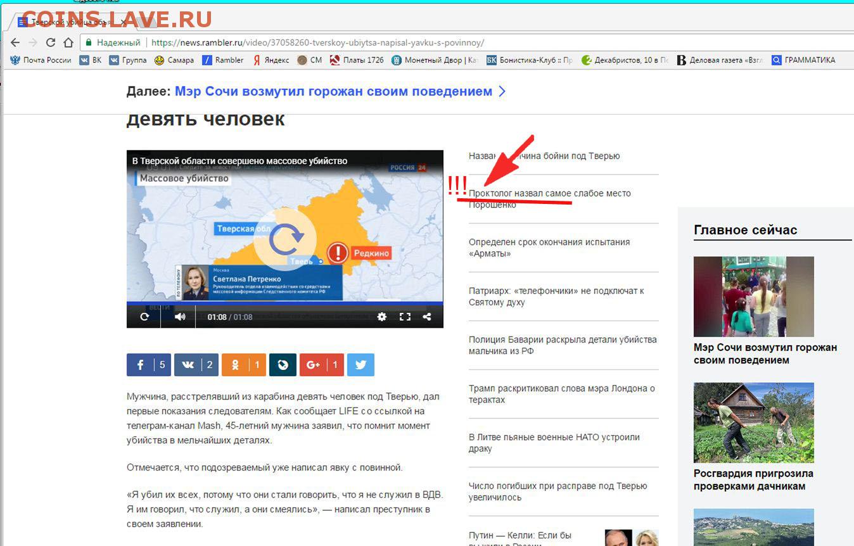Share article on Facebook
The height and width of the screenshot is (546, 854).
tap(149, 365)
